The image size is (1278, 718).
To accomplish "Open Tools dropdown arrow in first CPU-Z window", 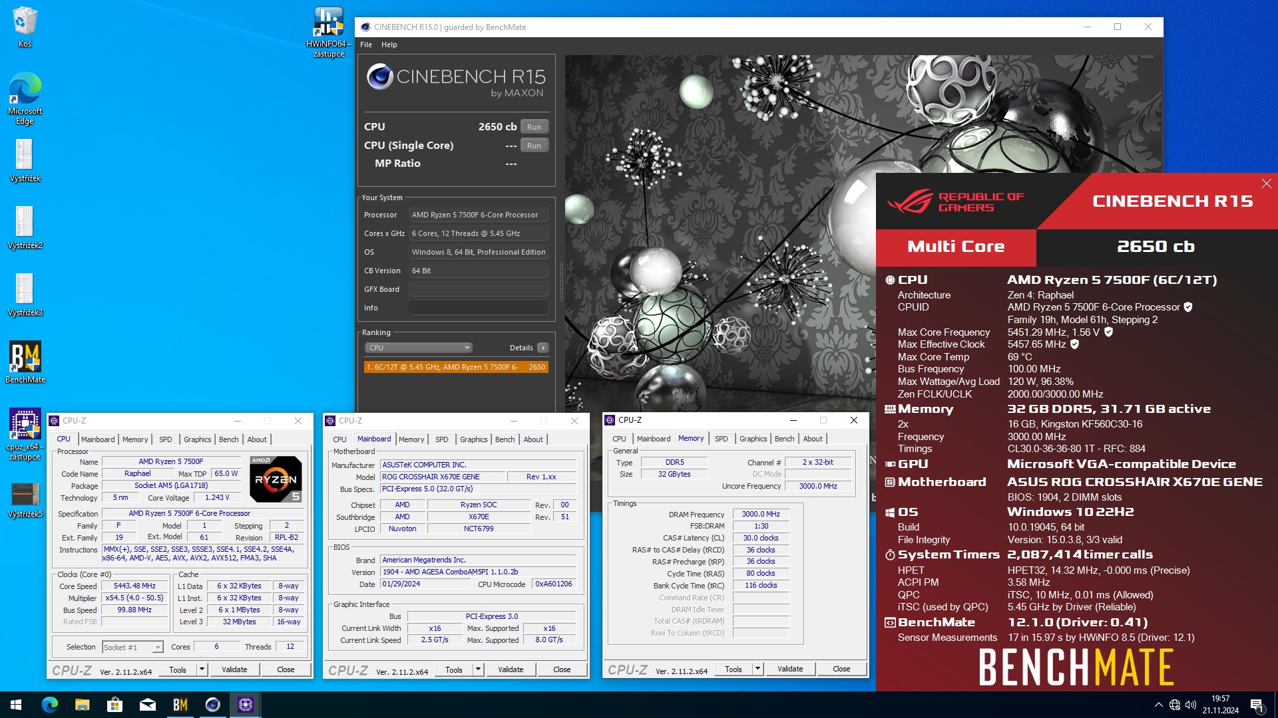I will pyautogui.click(x=202, y=669).
